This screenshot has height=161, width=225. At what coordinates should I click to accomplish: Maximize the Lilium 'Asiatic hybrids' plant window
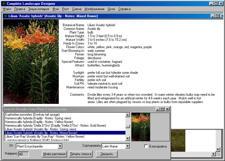point(217,16)
